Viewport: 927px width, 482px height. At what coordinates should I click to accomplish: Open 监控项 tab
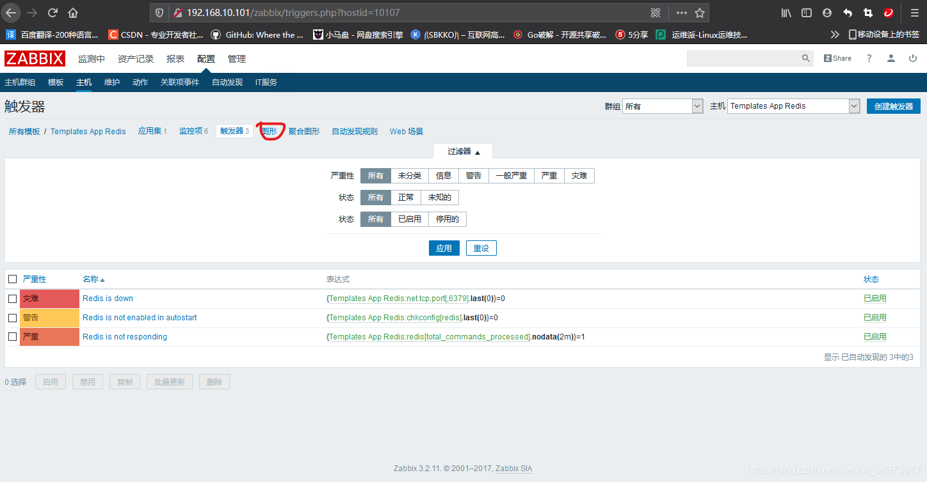tap(193, 131)
